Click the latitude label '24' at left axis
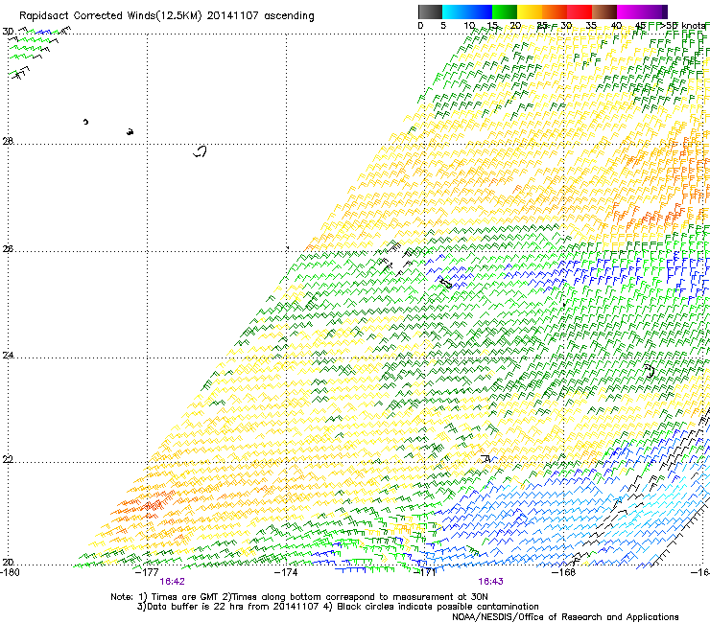 [8, 356]
